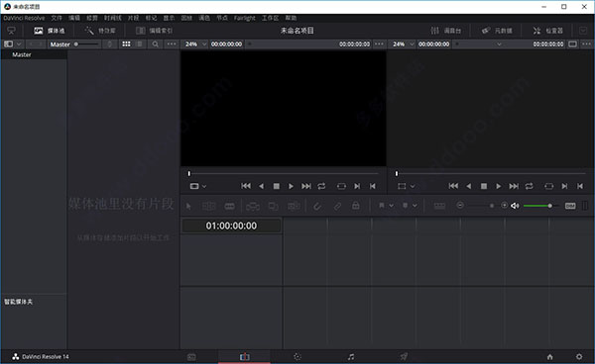Set mark out point in source viewer
This screenshot has width=595, height=364.
[373, 186]
